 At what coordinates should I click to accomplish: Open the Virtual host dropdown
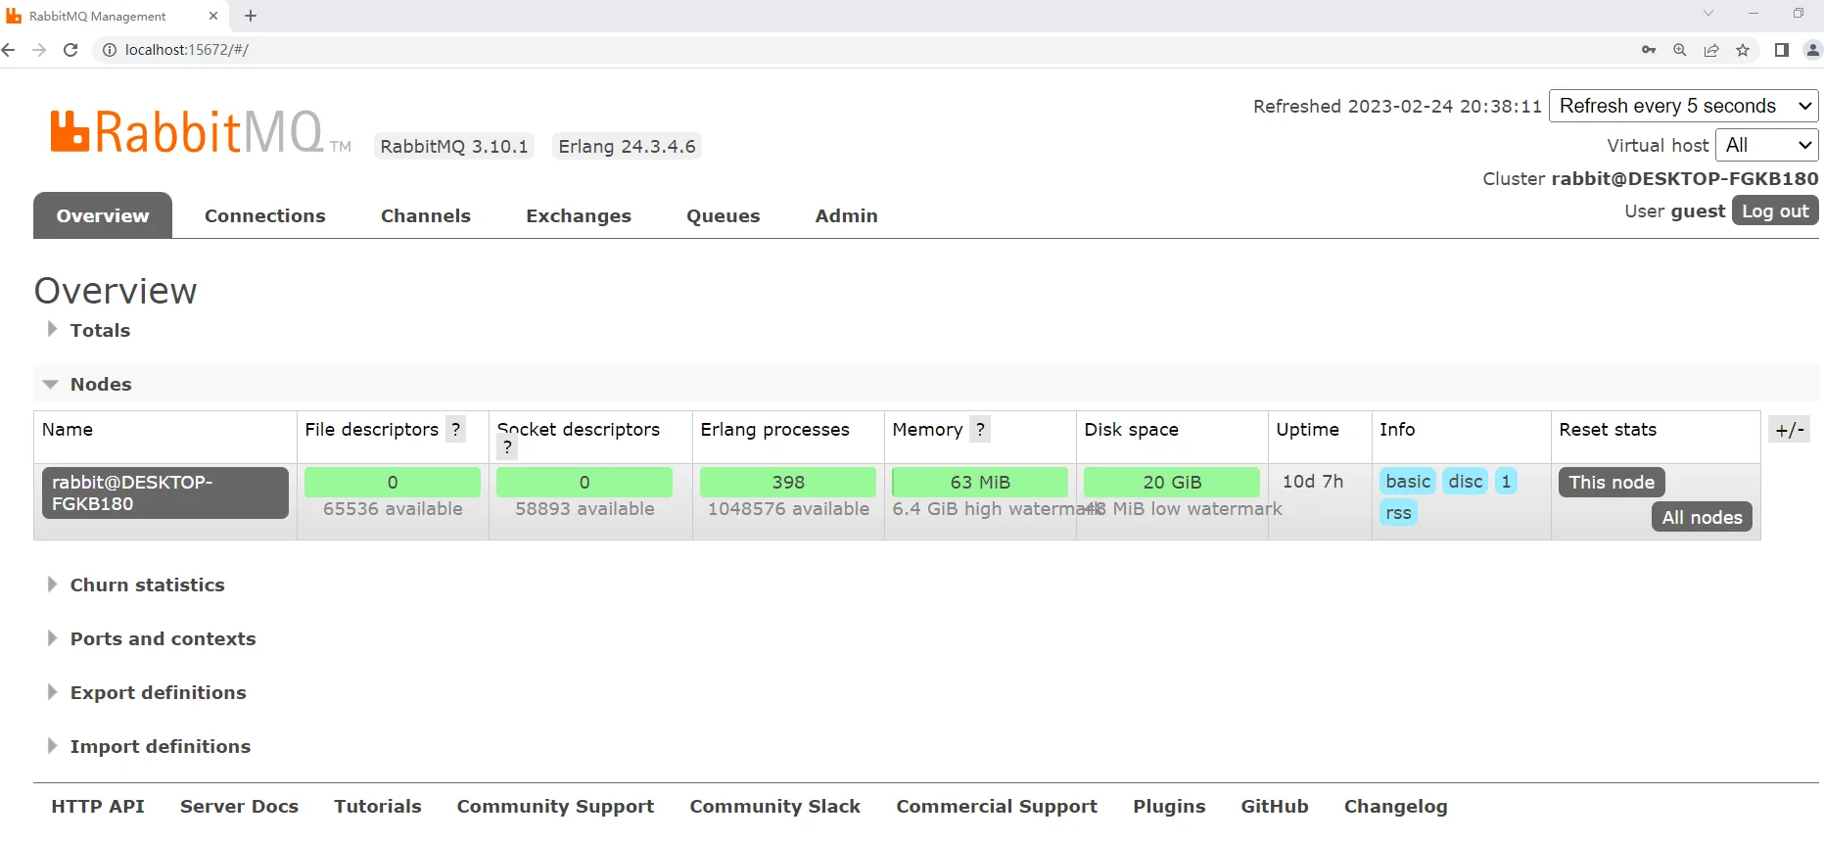[x=1767, y=145]
